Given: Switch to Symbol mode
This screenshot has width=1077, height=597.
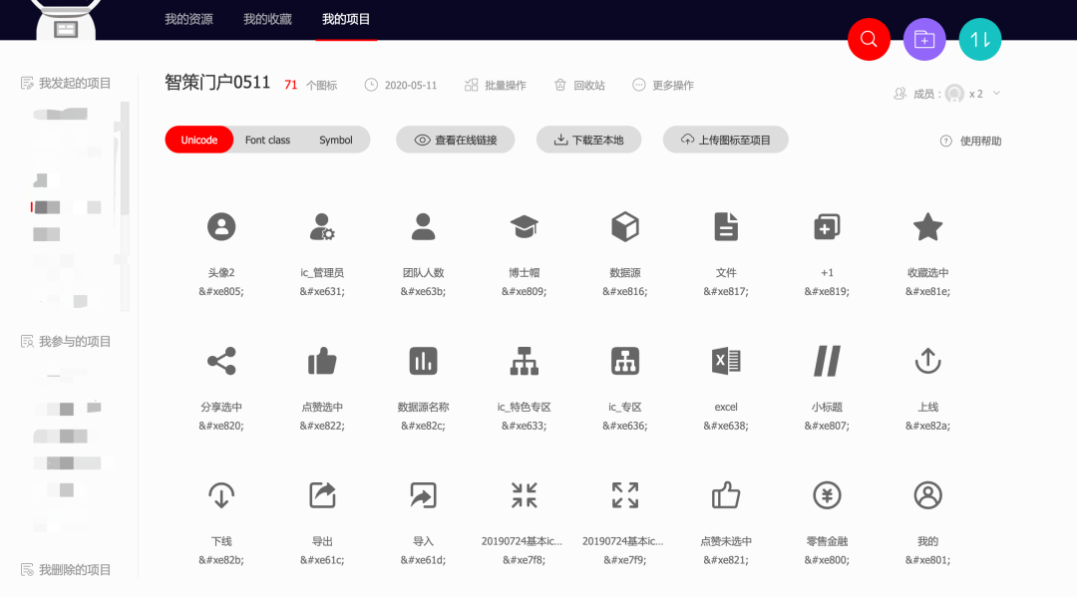Looking at the screenshot, I should click(x=336, y=141).
